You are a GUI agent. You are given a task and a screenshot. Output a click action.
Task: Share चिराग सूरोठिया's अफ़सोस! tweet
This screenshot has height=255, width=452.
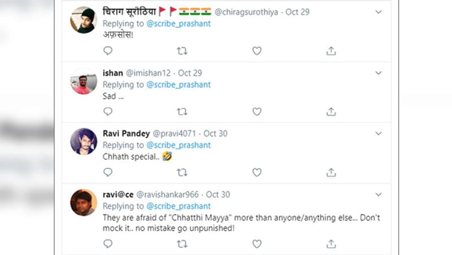[331, 51]
